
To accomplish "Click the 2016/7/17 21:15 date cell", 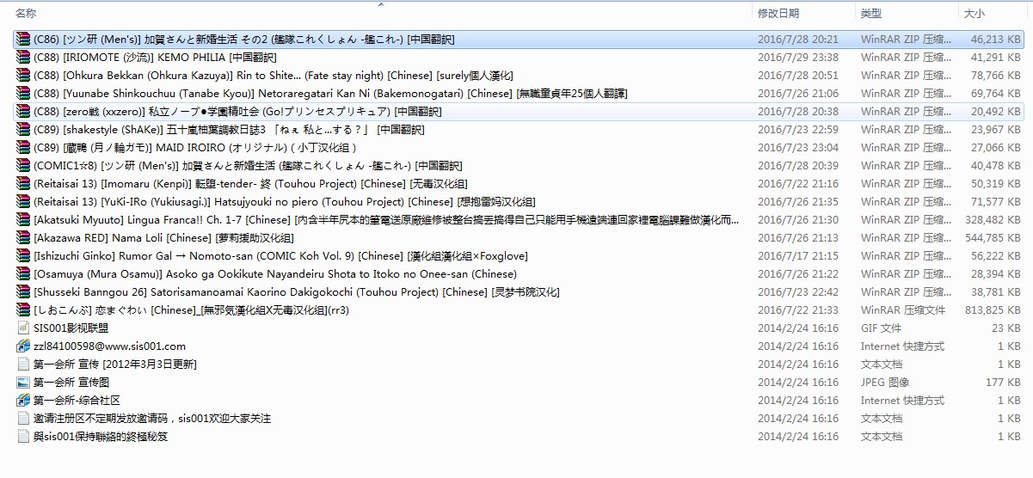I will point(797,256).
